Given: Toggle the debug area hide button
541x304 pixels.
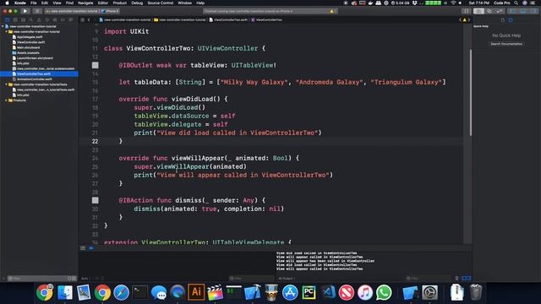Looking at the screenshot, I should coord(83,248).
